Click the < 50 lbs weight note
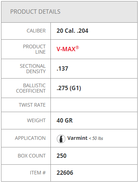 (x=96, y=138)
